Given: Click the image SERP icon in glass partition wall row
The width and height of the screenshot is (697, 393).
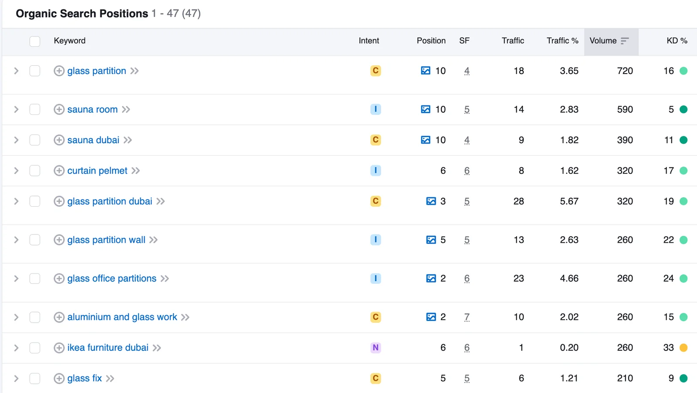Looking at the screenshot, I should (x=431, y=240).
